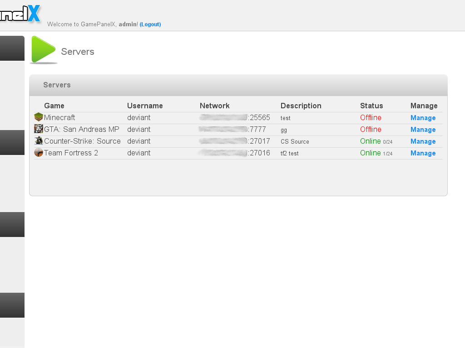Click the Servers panel title bar
465x348 pixels.
click(238, 85)
